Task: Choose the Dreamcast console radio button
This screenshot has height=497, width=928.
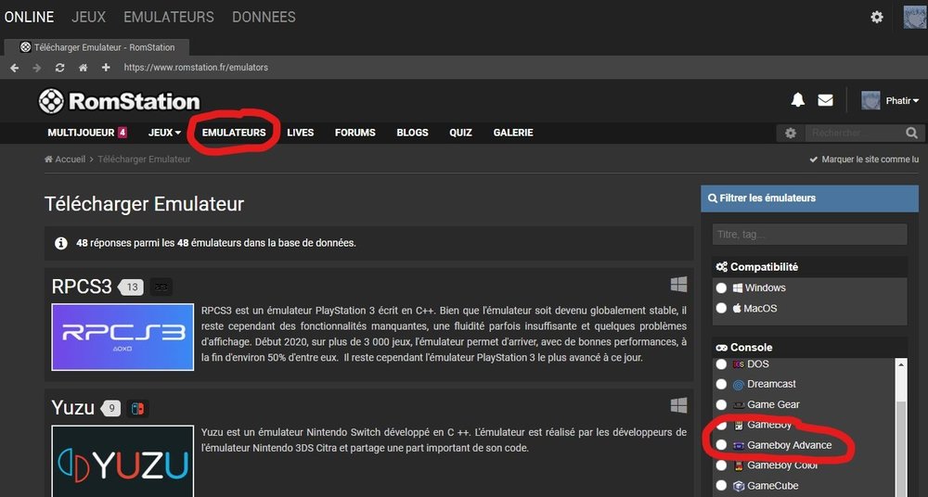Action: point(722,384)
